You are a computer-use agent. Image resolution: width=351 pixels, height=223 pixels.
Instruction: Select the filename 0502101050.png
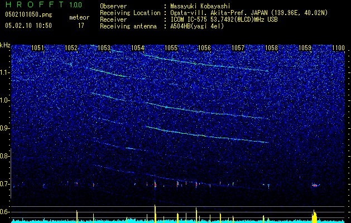click(28, 15)
